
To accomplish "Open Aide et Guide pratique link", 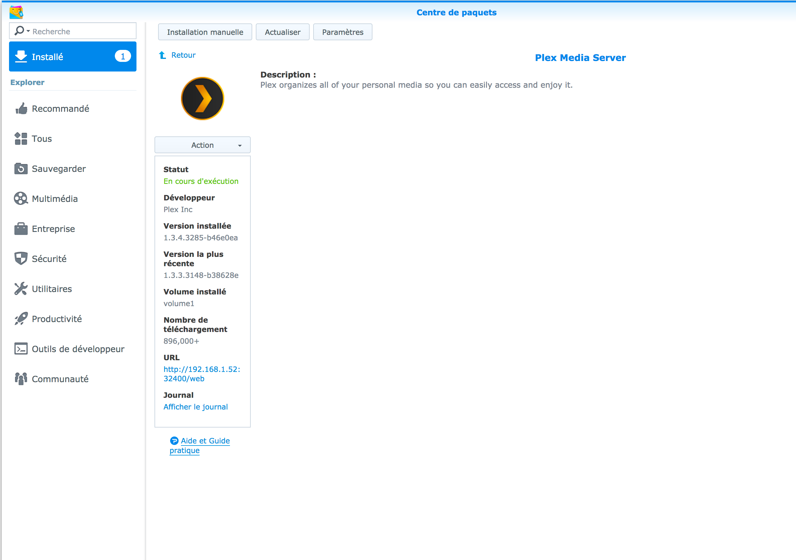I will tap(200, 446).
